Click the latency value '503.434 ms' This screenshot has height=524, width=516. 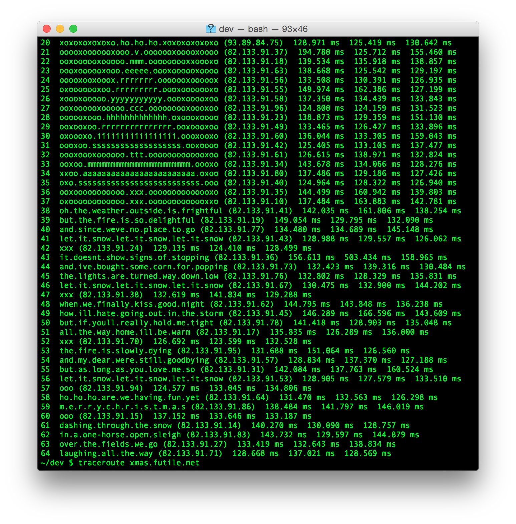tap(368, 257)
